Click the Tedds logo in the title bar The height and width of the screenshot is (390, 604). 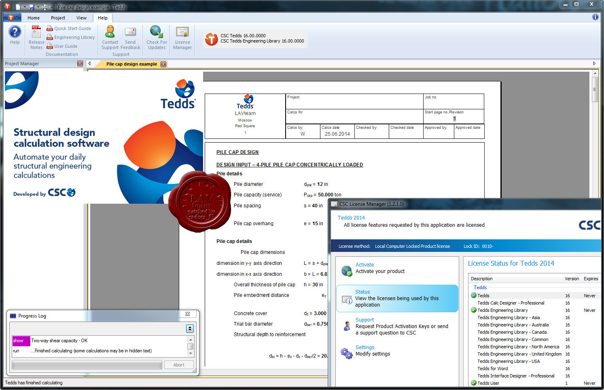point(7,6)
